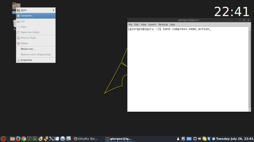Click the terminal's vertical scrollbar
Image resolution: width=254 pixels, height=142 pixels.
point(250,68)
